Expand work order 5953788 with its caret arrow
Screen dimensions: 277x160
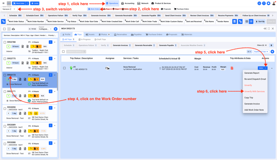point(55,42)
